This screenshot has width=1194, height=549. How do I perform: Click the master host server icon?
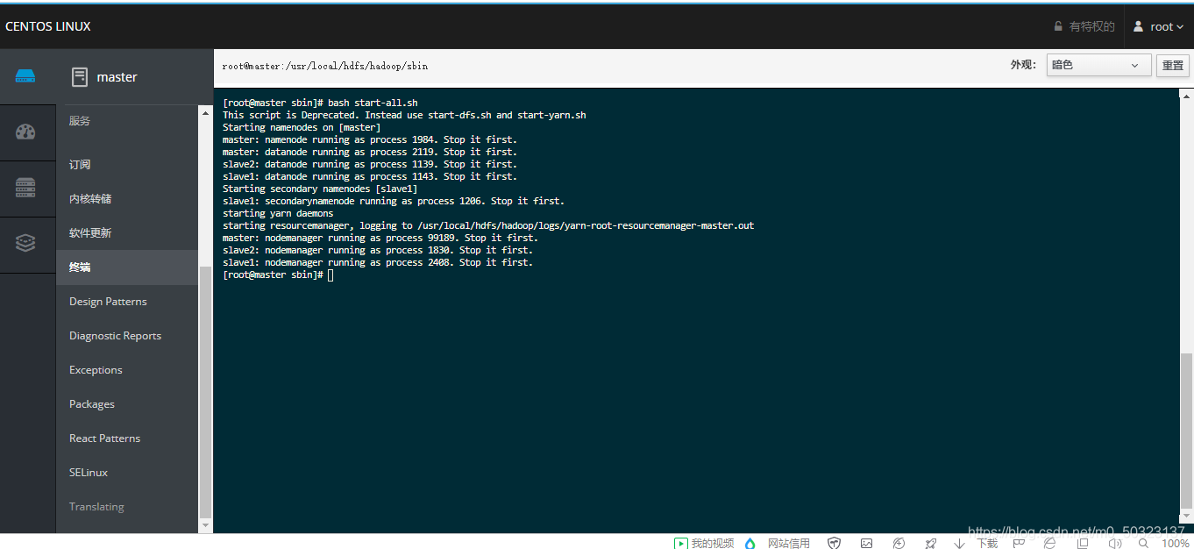click(80, 77)
